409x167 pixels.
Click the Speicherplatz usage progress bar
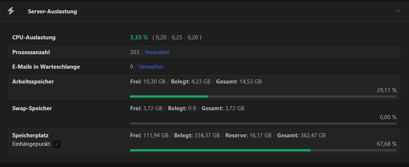click(x=263, y=150)
